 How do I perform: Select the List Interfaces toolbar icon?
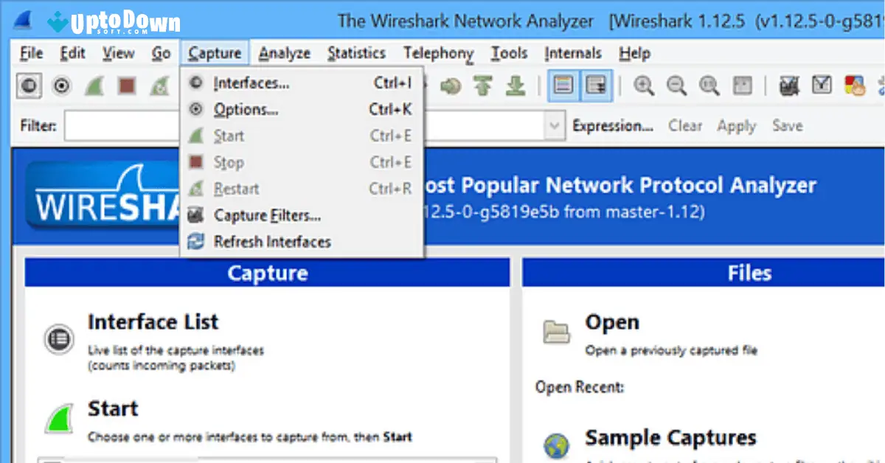[x=28, y=86]
